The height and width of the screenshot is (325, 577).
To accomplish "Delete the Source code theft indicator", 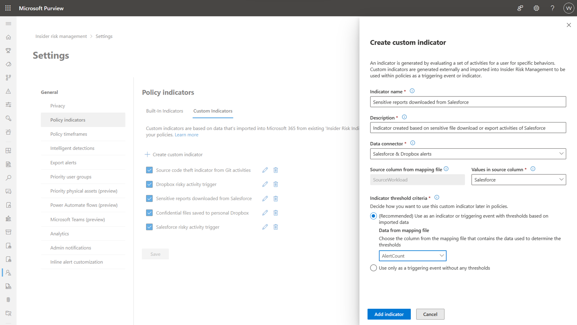I will (x=276, y=170).
